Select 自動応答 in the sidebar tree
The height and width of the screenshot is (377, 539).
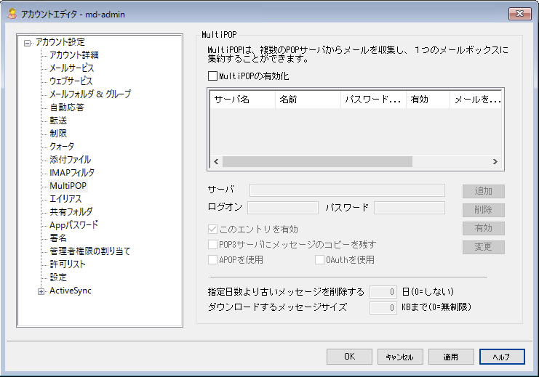click(66, 107)
